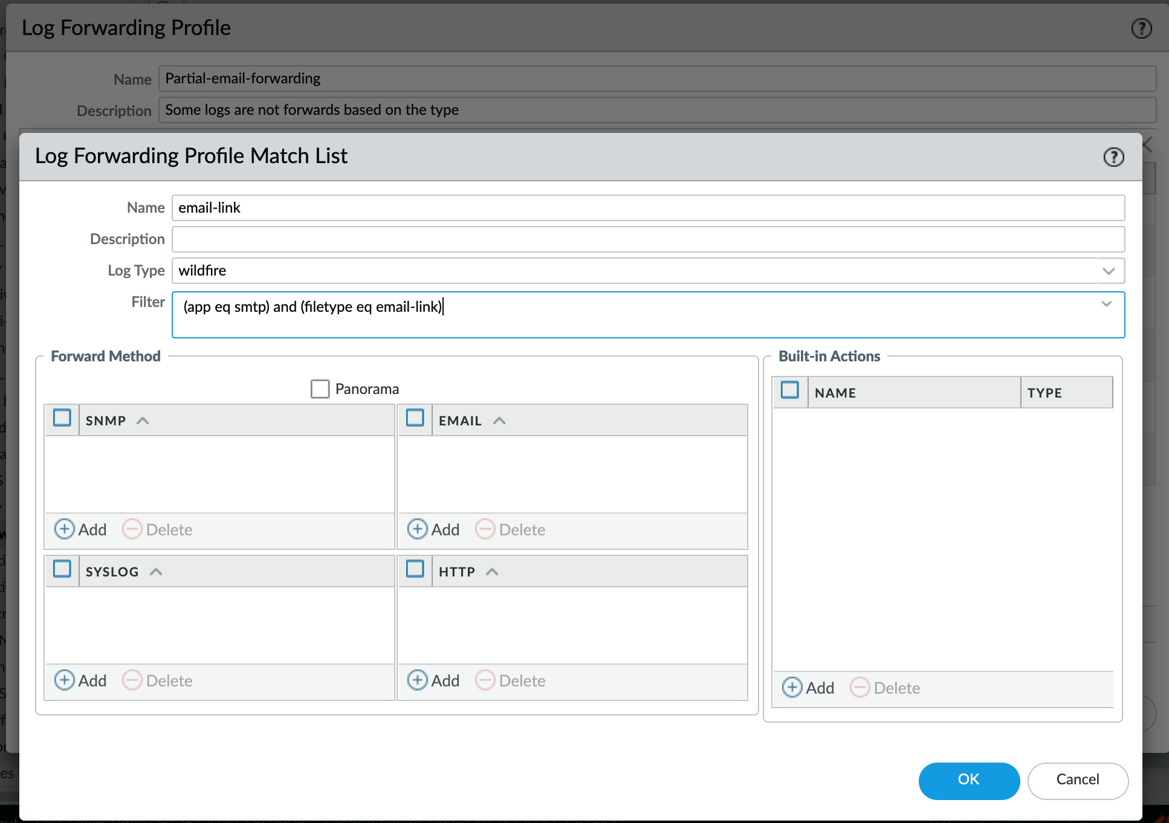
Task: Click the Match List help icon
Action: coord(1113,157)
